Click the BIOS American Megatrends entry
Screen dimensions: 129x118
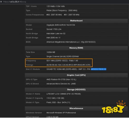71,42
